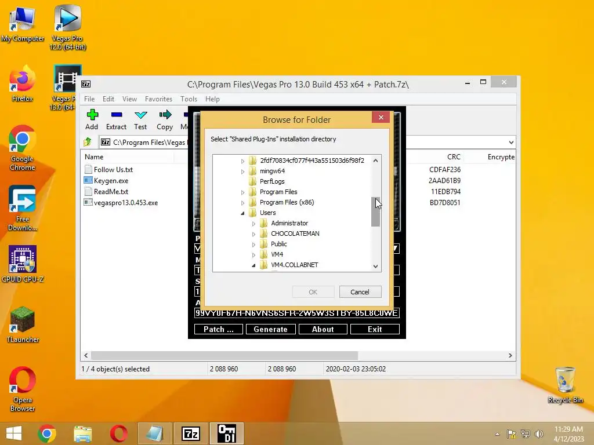Image resolution: width=594 pixels, height=445 pixels.
Task: Expand the Administrator folder node
Action: [x=253, y=224]
